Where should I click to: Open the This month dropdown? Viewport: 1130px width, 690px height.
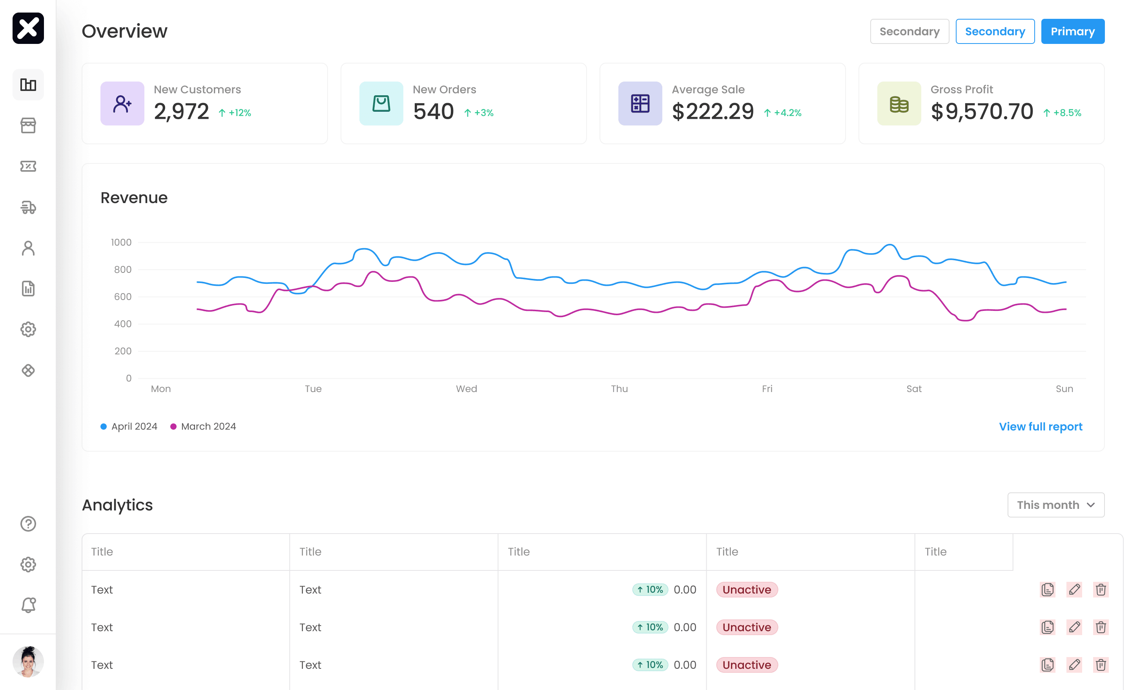point(1056,505)
